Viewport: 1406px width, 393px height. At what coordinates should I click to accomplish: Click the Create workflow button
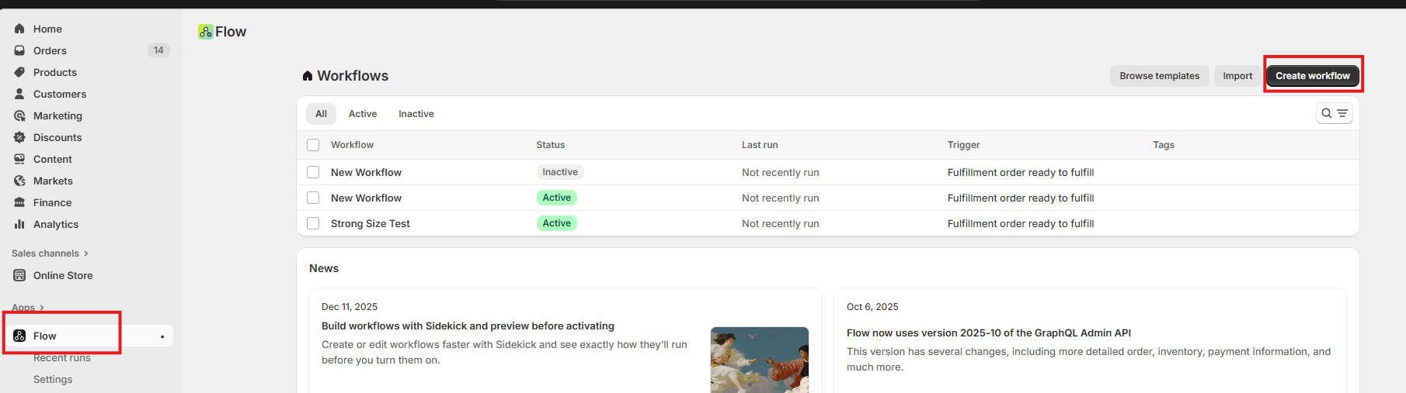(x=1312, y=76)
